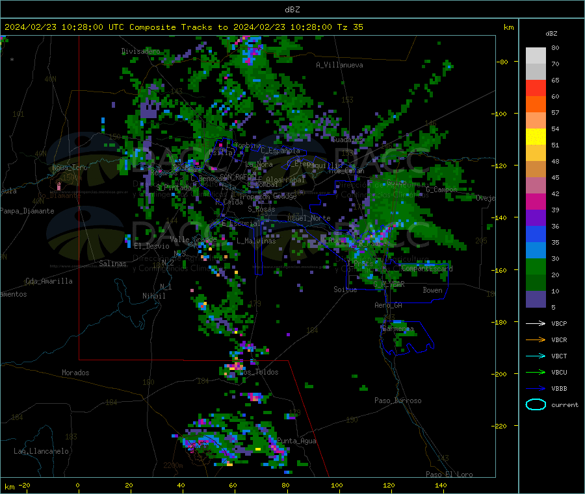Screen dimensions: 585x494
Task: Click the cyan 'current' ellipse icon
Action: pyautogui.click(x=536, y=404)
